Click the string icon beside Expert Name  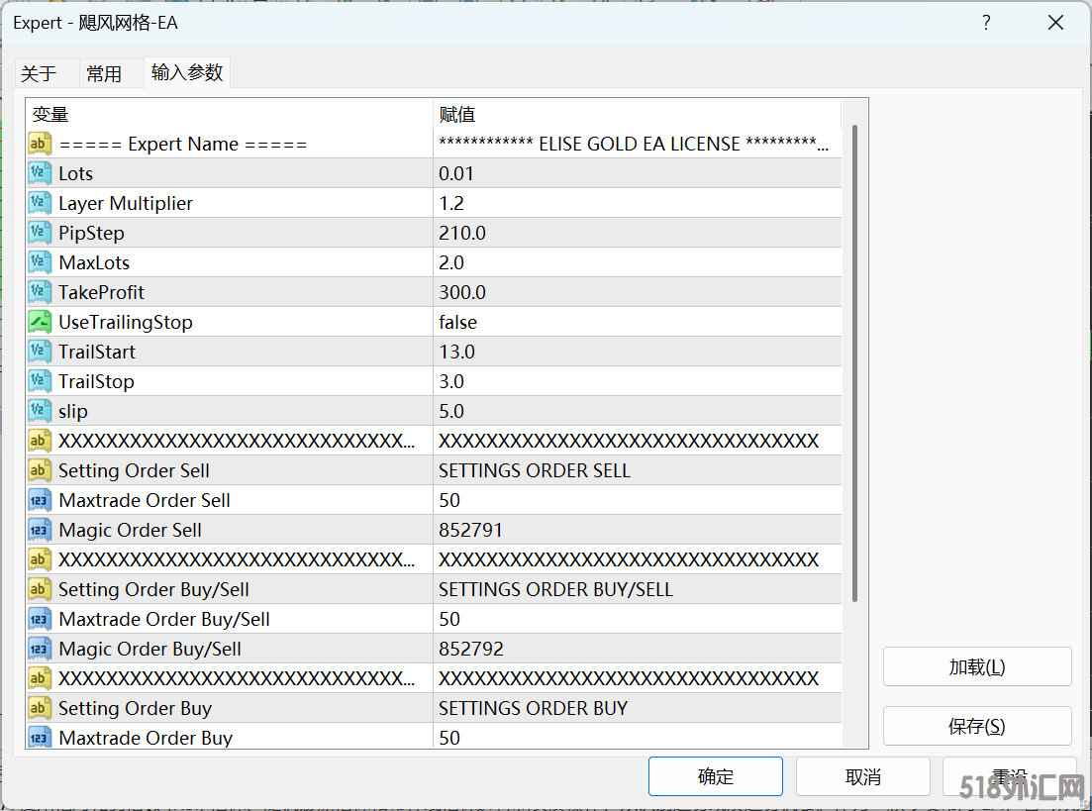click(40, 144)
